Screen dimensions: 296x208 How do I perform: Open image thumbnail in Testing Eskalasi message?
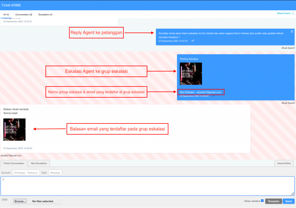pyautogui.click(x=191, y=74)
